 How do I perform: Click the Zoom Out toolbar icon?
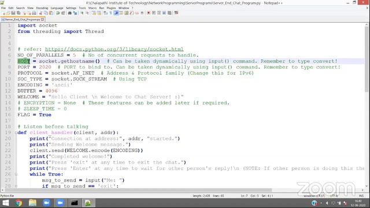[x=87, y=13]
